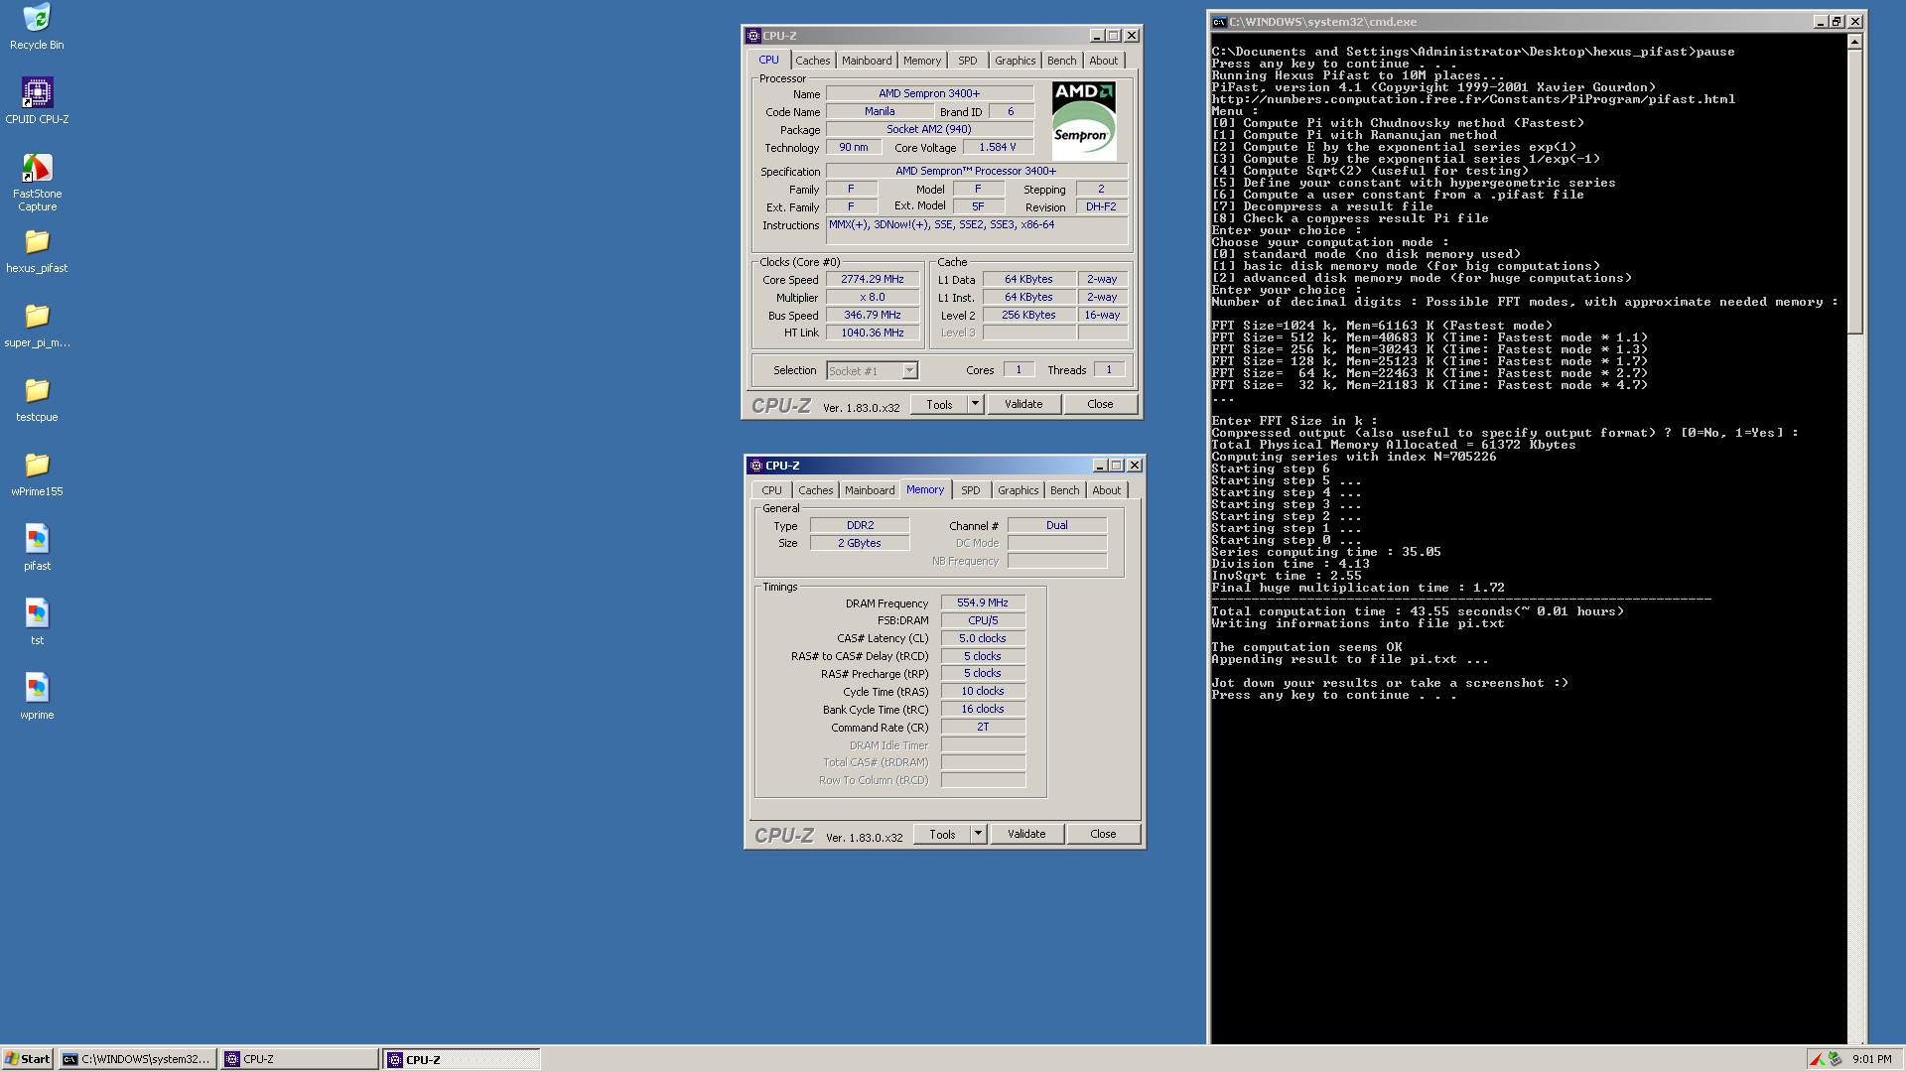Image resolution: width=1906 pixels, height=1072 pixels.
Task: Click Close button in bottom CPU-Z window
Action: pos(1103,834)
